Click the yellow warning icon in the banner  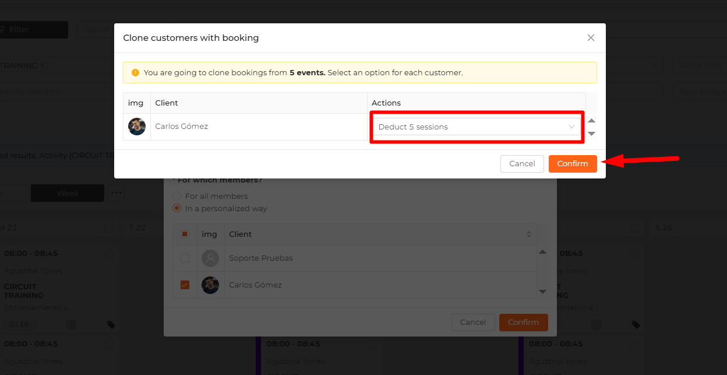tap(136, 73)
